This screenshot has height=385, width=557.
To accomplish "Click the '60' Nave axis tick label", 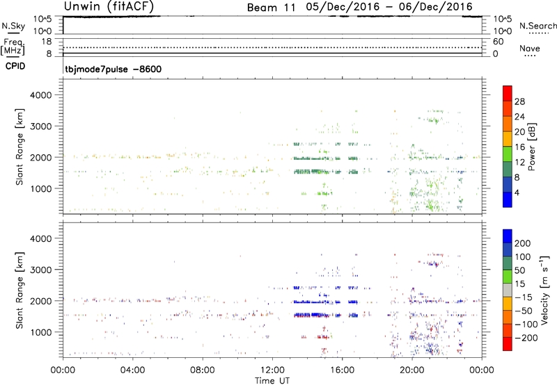I will [498, 42].
